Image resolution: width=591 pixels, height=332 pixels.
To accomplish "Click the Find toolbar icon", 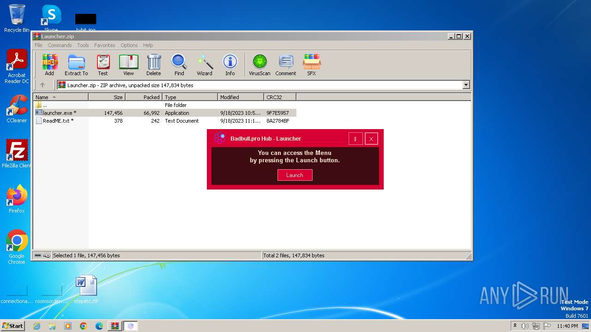I will [179, 65].
